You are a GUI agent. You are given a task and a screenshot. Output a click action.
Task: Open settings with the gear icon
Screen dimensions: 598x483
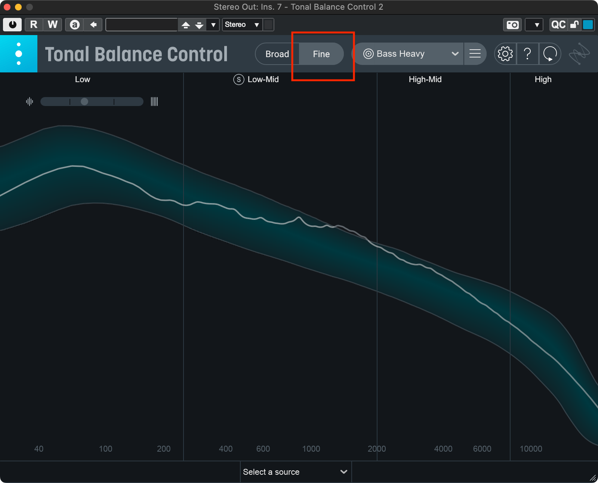(x=505, y=54)
